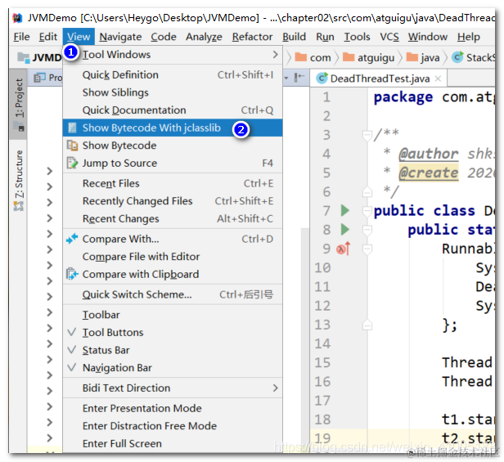
Task: Click the Show Bytecode icon
Action: 72,146
